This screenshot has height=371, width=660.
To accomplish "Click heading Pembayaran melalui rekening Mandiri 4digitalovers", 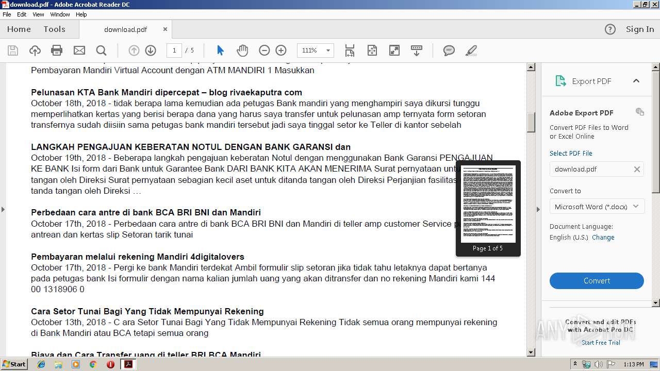I will coord(138,257).
